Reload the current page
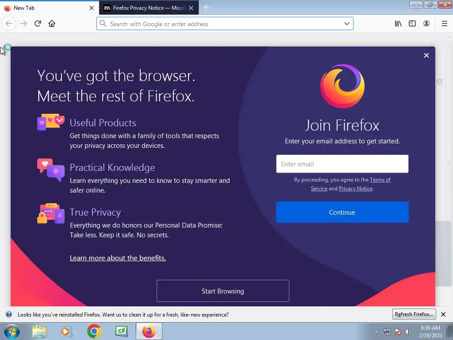 click(38, 24)
